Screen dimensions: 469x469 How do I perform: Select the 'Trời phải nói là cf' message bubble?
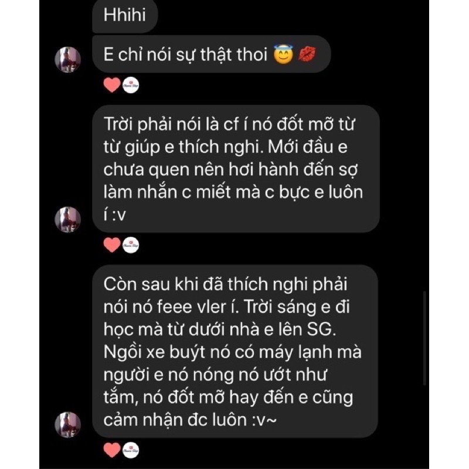(x=236, y=169)
